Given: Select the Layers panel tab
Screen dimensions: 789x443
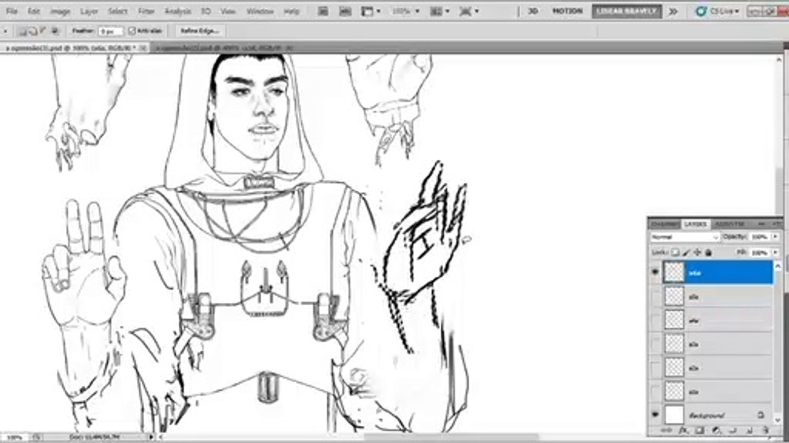Looking at the screenshot, I should point(695,224).
